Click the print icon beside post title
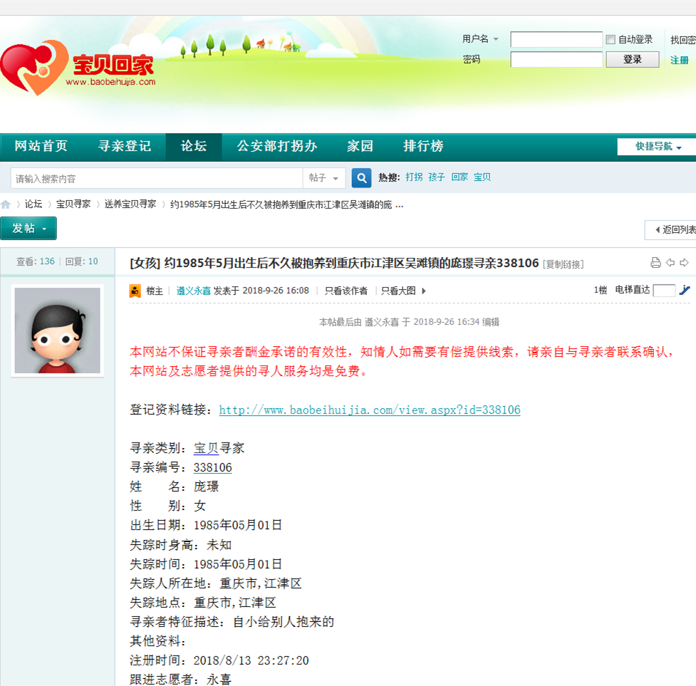The image size is (696, 686). tap(655, 263)
